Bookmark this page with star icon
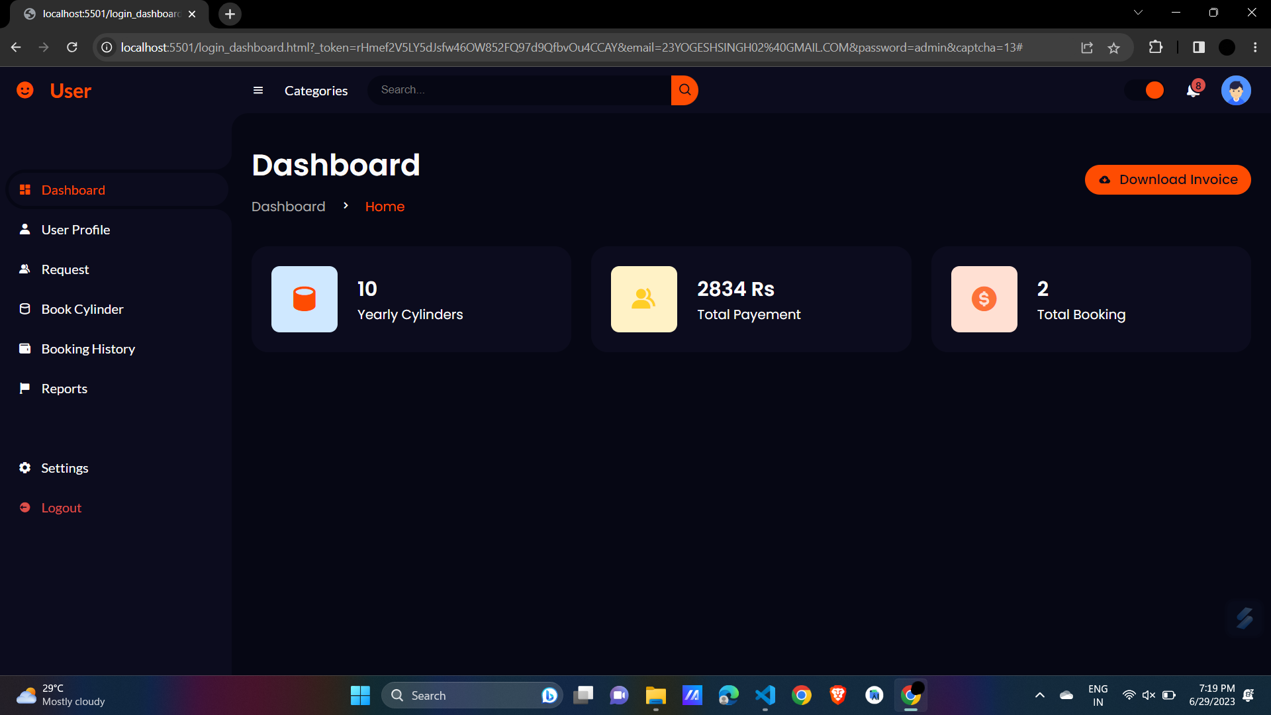This screenshot has width=1271, height=715. point(1114,48)
